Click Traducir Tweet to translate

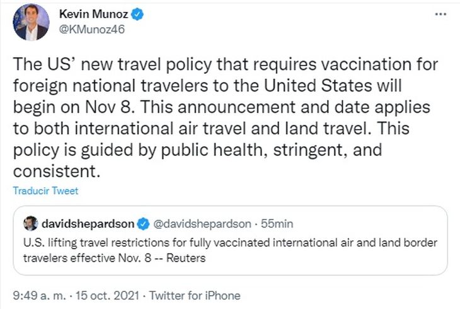point(45,191)
